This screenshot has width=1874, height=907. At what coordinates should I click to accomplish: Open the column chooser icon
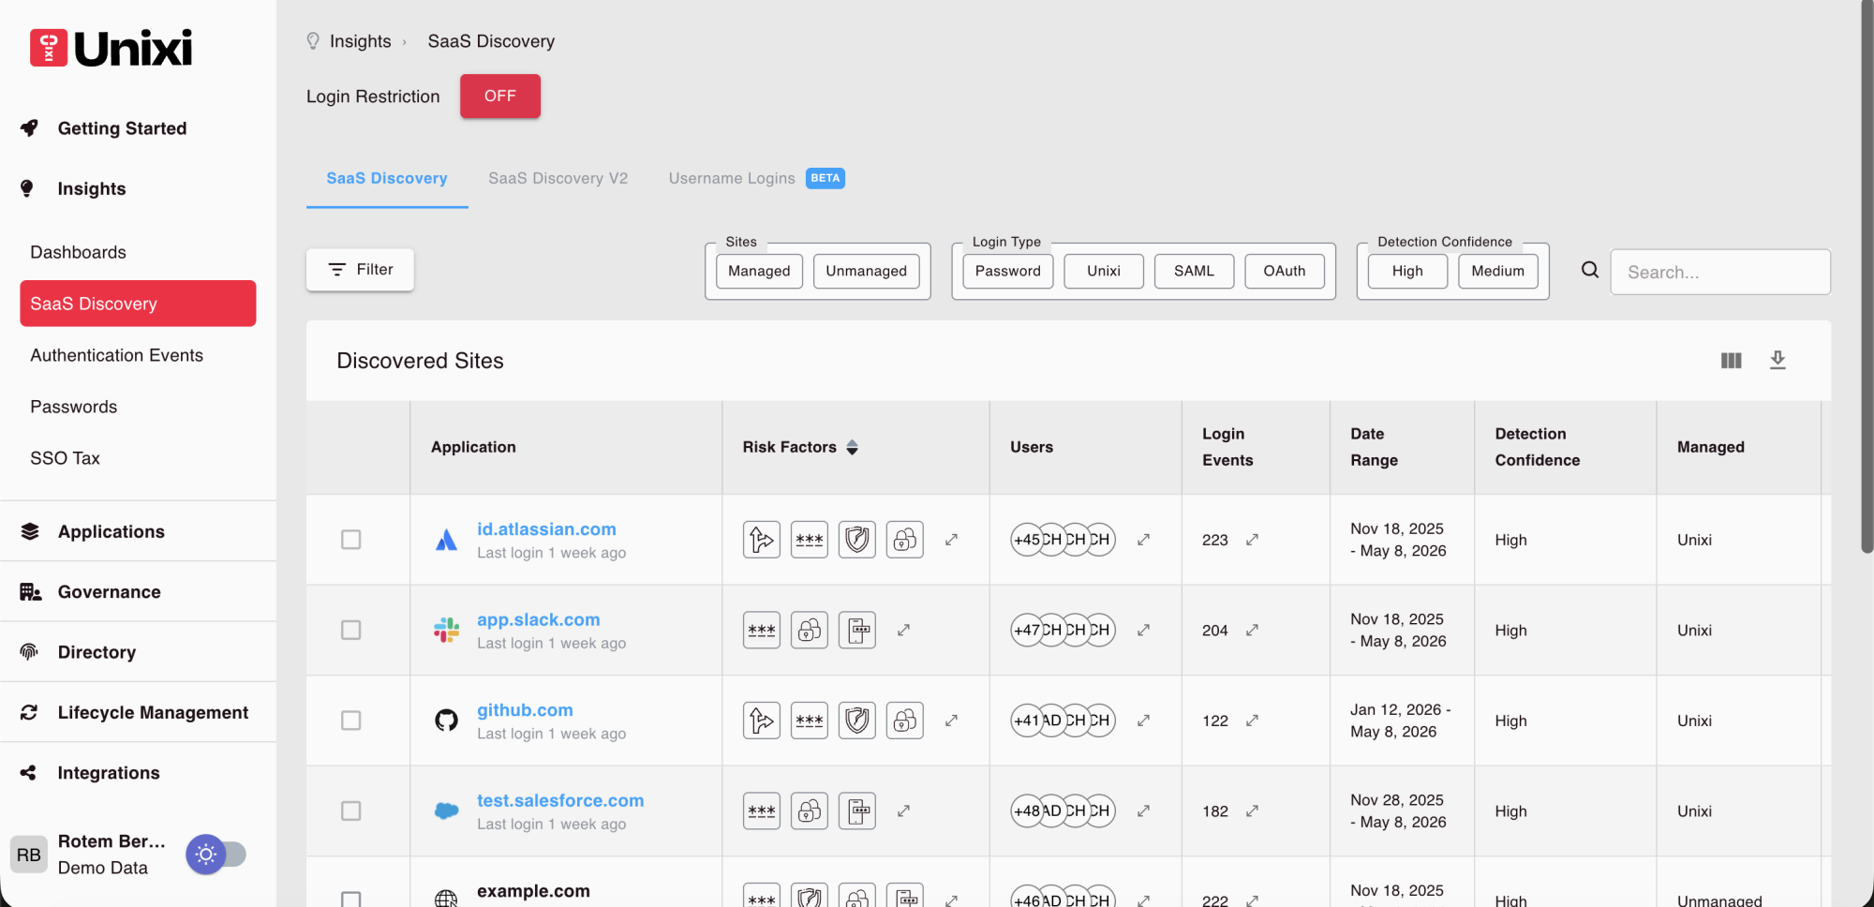(x=1731, y=361)
